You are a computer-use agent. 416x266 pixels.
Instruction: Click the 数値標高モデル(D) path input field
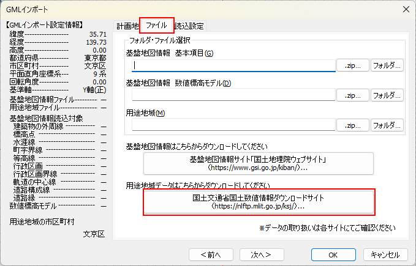click(x=233, y=95)
